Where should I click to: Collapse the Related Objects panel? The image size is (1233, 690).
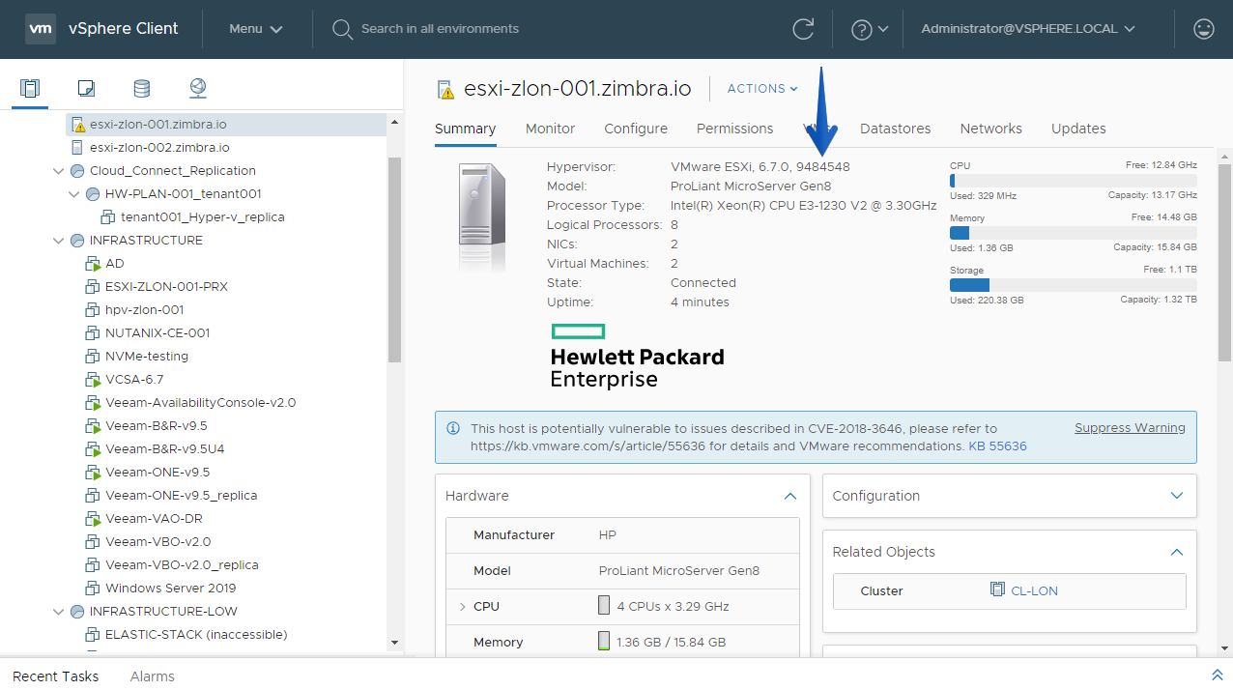(x=1177, y=552)
